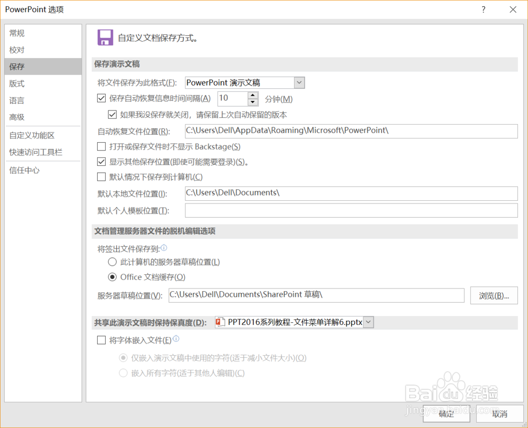Viewport: 528px width, 428px height.
Task: Close the PowerPoint 选项 dialog
Action: pos(513,10)
